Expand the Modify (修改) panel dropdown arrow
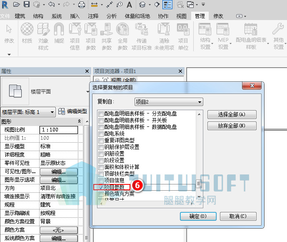 (x=9, y=54)
